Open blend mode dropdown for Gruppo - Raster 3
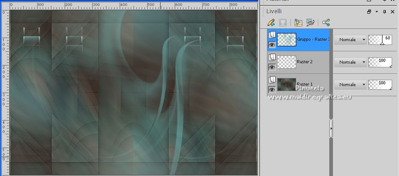Image resolution: width=399 pixels, height=176 pixels. tap(350, 40)
